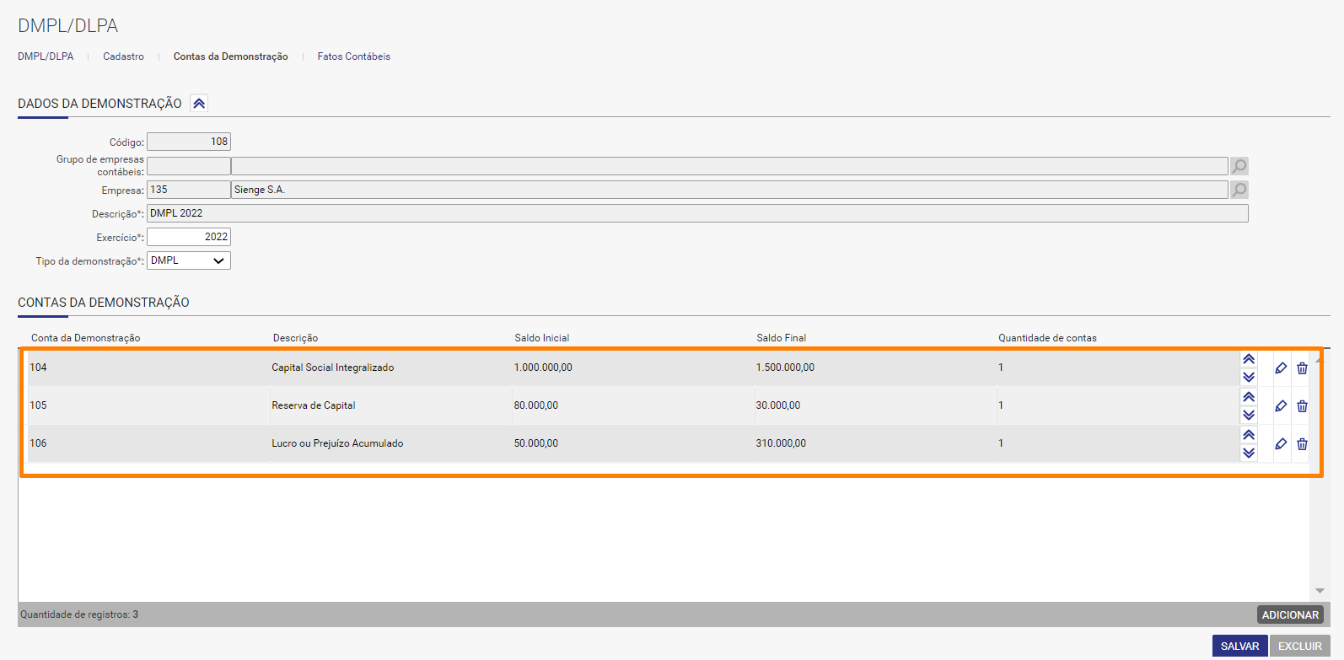This screenshot has height=660, width=1344.
Task: Delete row 105 Reserva de Capital
Action: pyautogui.click(x=1302, y=405)
